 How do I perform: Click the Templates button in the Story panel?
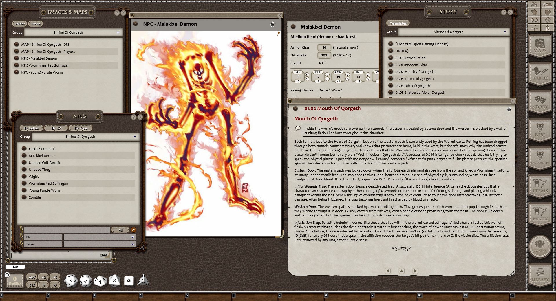click(x=398, y=23)
